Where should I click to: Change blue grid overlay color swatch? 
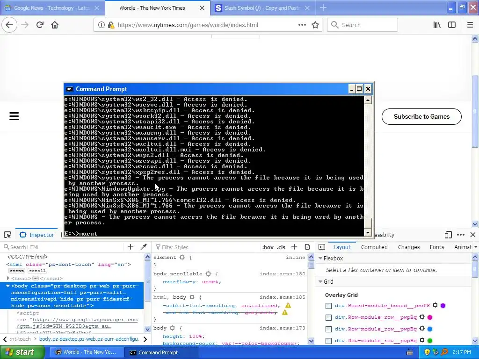(430, 329)
